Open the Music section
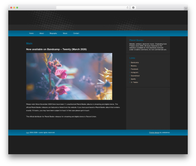 65,33
